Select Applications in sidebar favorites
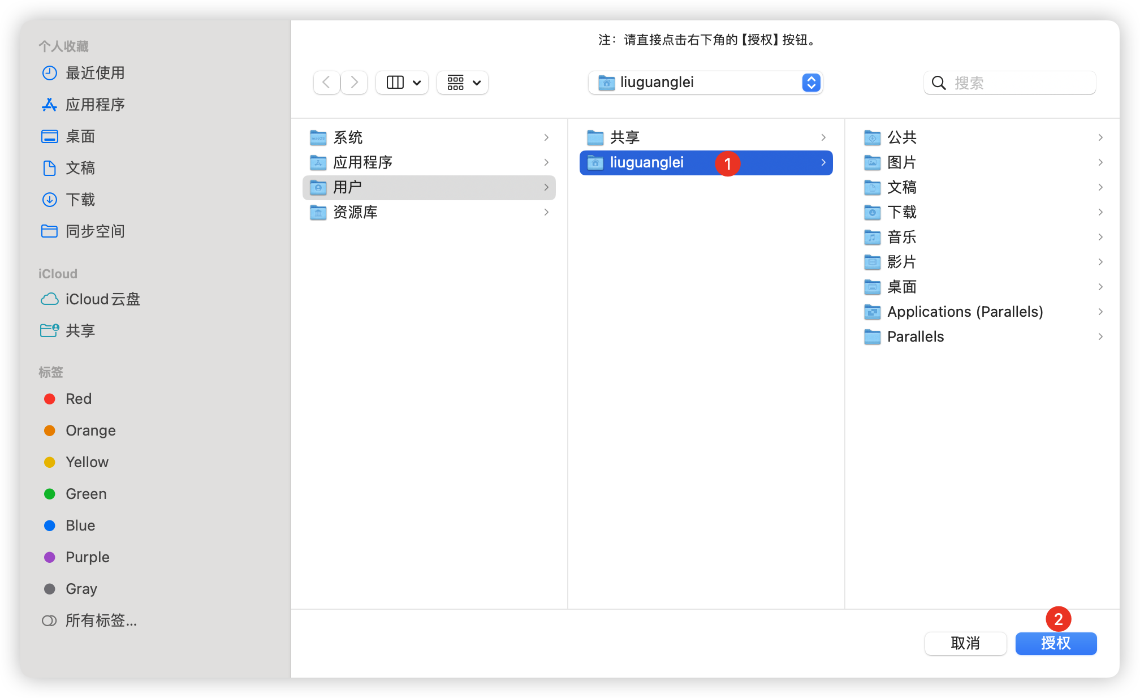1140x698 pixels. click(x=94, y=105)
